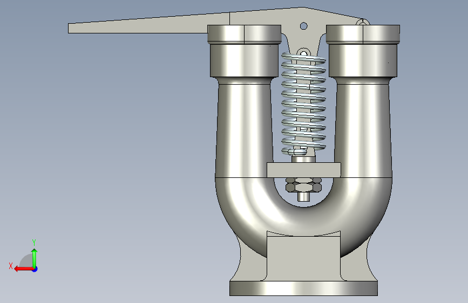Click the 'Y' axis label
Image resolution: width=468 pixels, height=303 pixels.
[34, 243]
